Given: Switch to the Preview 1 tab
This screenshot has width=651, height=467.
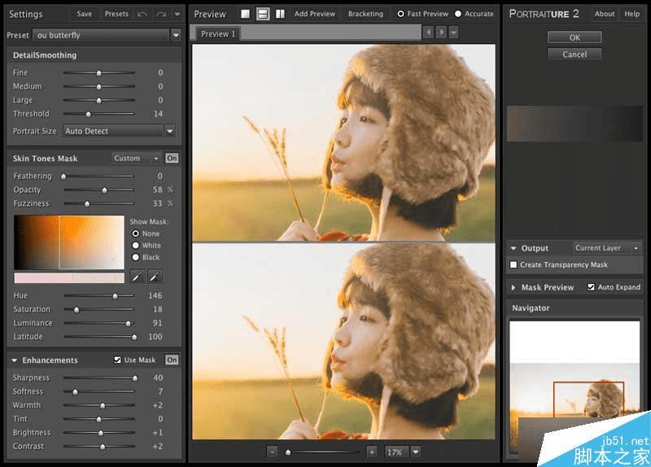Looking at the screenshot, I should (218, 34).
